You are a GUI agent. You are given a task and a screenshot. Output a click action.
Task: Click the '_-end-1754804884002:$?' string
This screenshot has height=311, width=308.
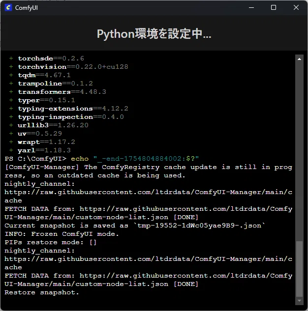tap(146, 159)
